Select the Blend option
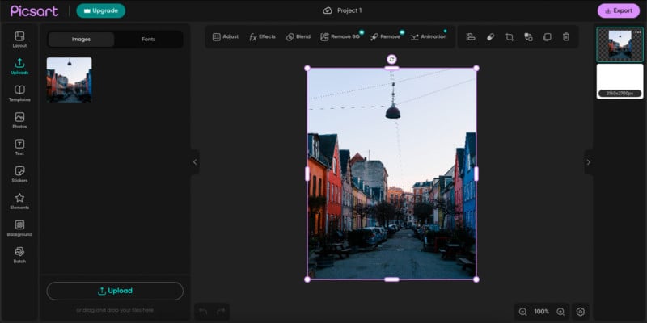Image resolution: width=647 pixels, height=323 pixels. (x=298, y=37)
